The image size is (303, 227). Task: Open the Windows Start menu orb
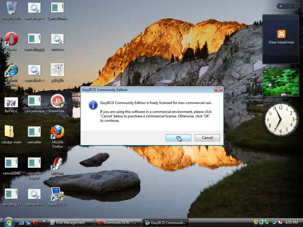[9, 222]
